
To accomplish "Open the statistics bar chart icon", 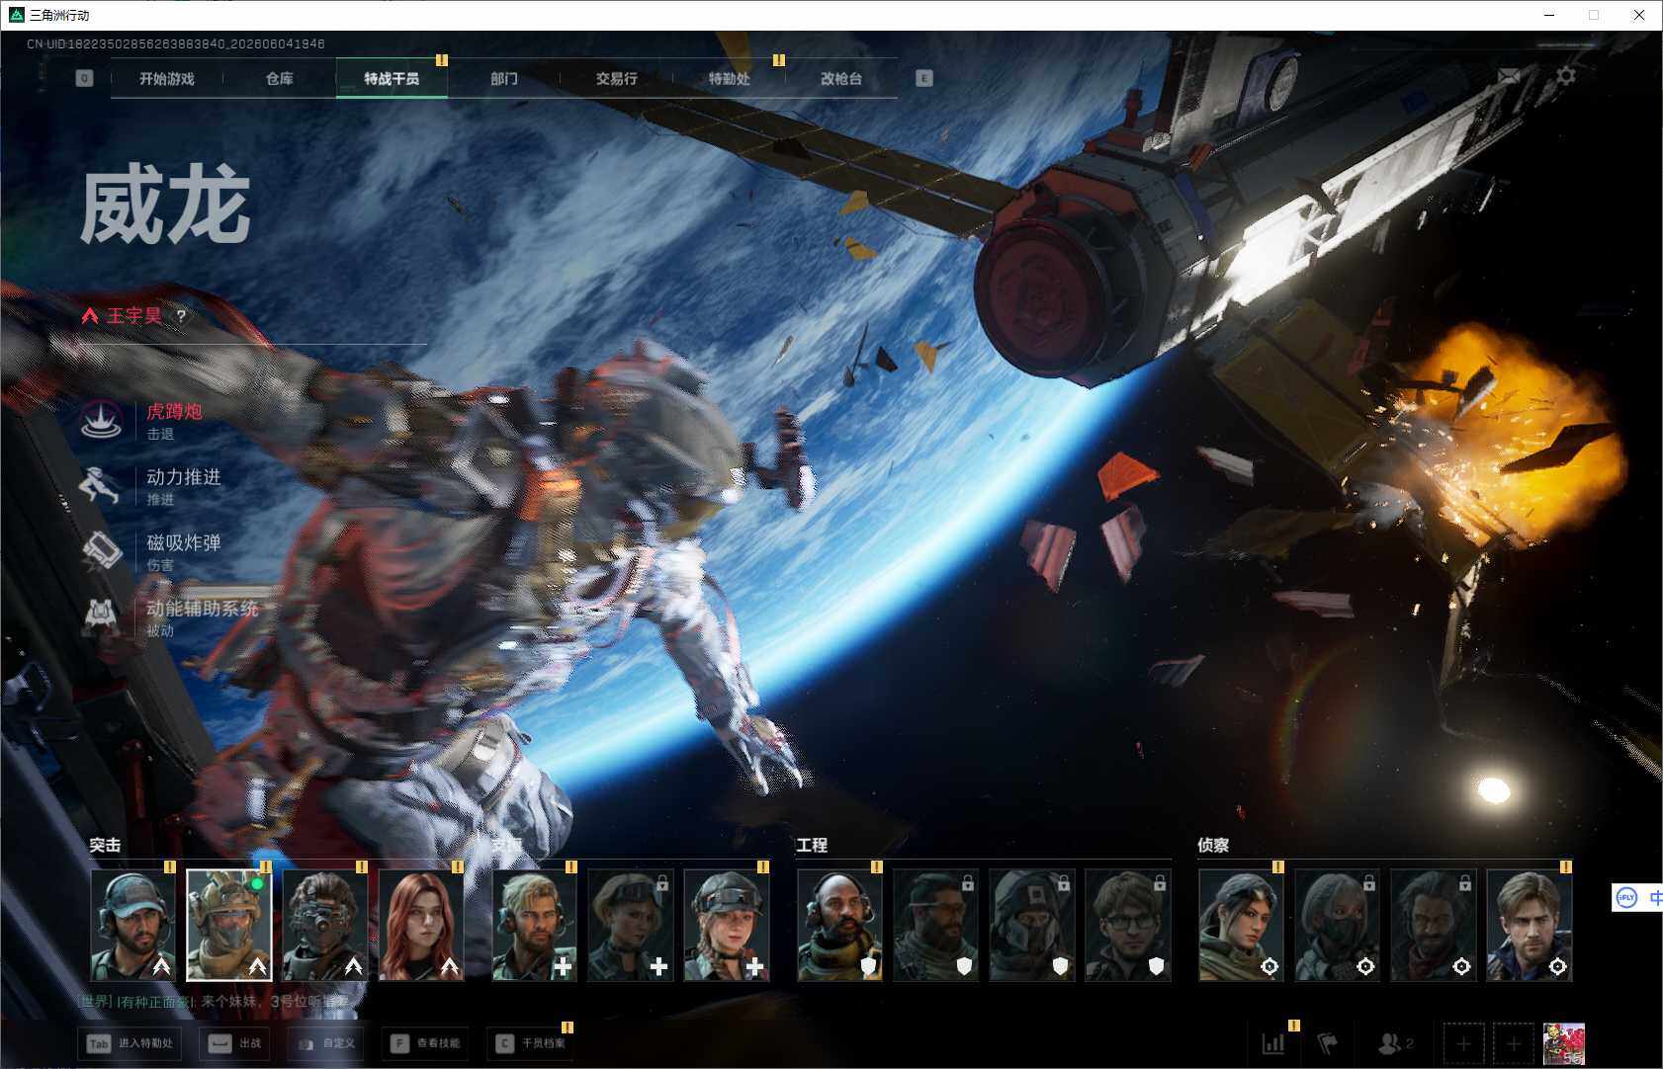I will (1273, 1042).
